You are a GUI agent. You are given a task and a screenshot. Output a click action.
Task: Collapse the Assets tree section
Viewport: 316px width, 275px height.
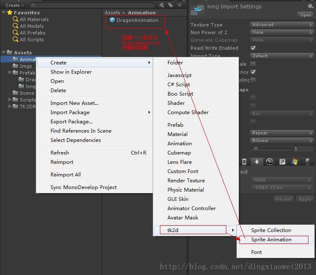4,53
